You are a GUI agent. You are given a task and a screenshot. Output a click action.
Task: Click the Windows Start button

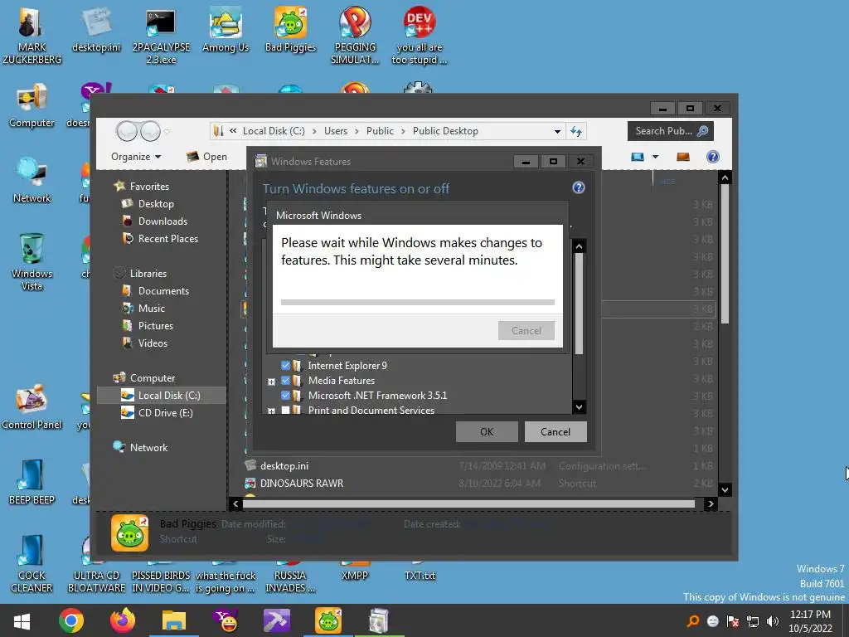[22, 621]
